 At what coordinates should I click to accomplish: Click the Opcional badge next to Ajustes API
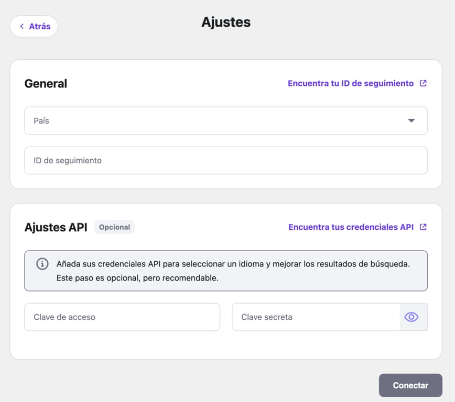click(x=114, y=227)
